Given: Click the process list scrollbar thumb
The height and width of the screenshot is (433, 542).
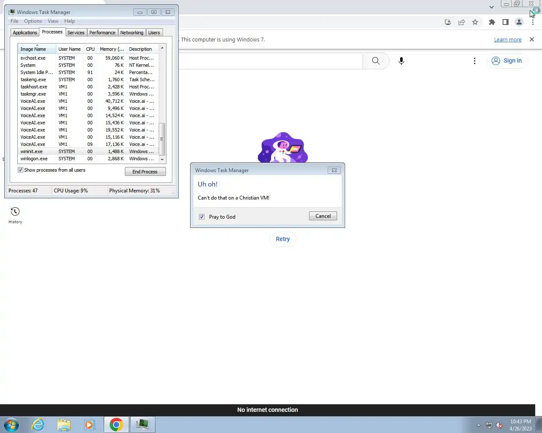Looking at the screenshot, I should pyautogui.click(x=162, y=139).
